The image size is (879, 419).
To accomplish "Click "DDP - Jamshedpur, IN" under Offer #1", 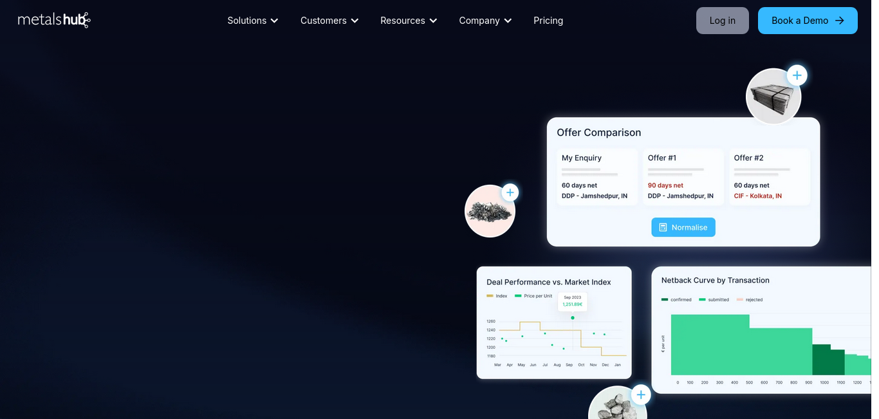I will pyautogui.click(x=681, y=196).
